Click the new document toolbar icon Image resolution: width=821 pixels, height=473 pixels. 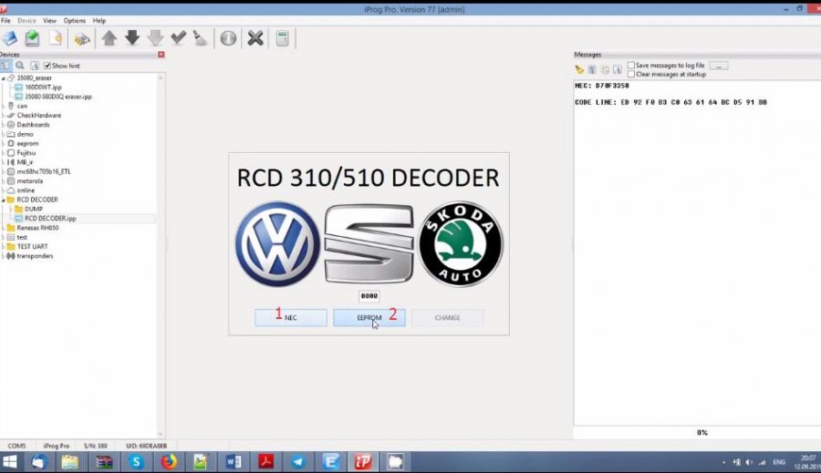pyautogui.click(x=56, y=38)
